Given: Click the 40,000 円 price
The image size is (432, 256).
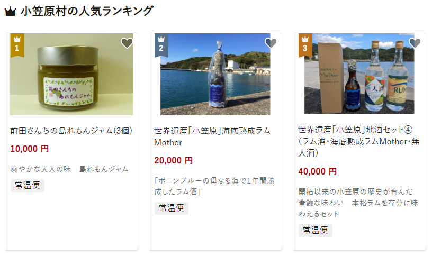Looking at the screenshot, I should [318, 172].
